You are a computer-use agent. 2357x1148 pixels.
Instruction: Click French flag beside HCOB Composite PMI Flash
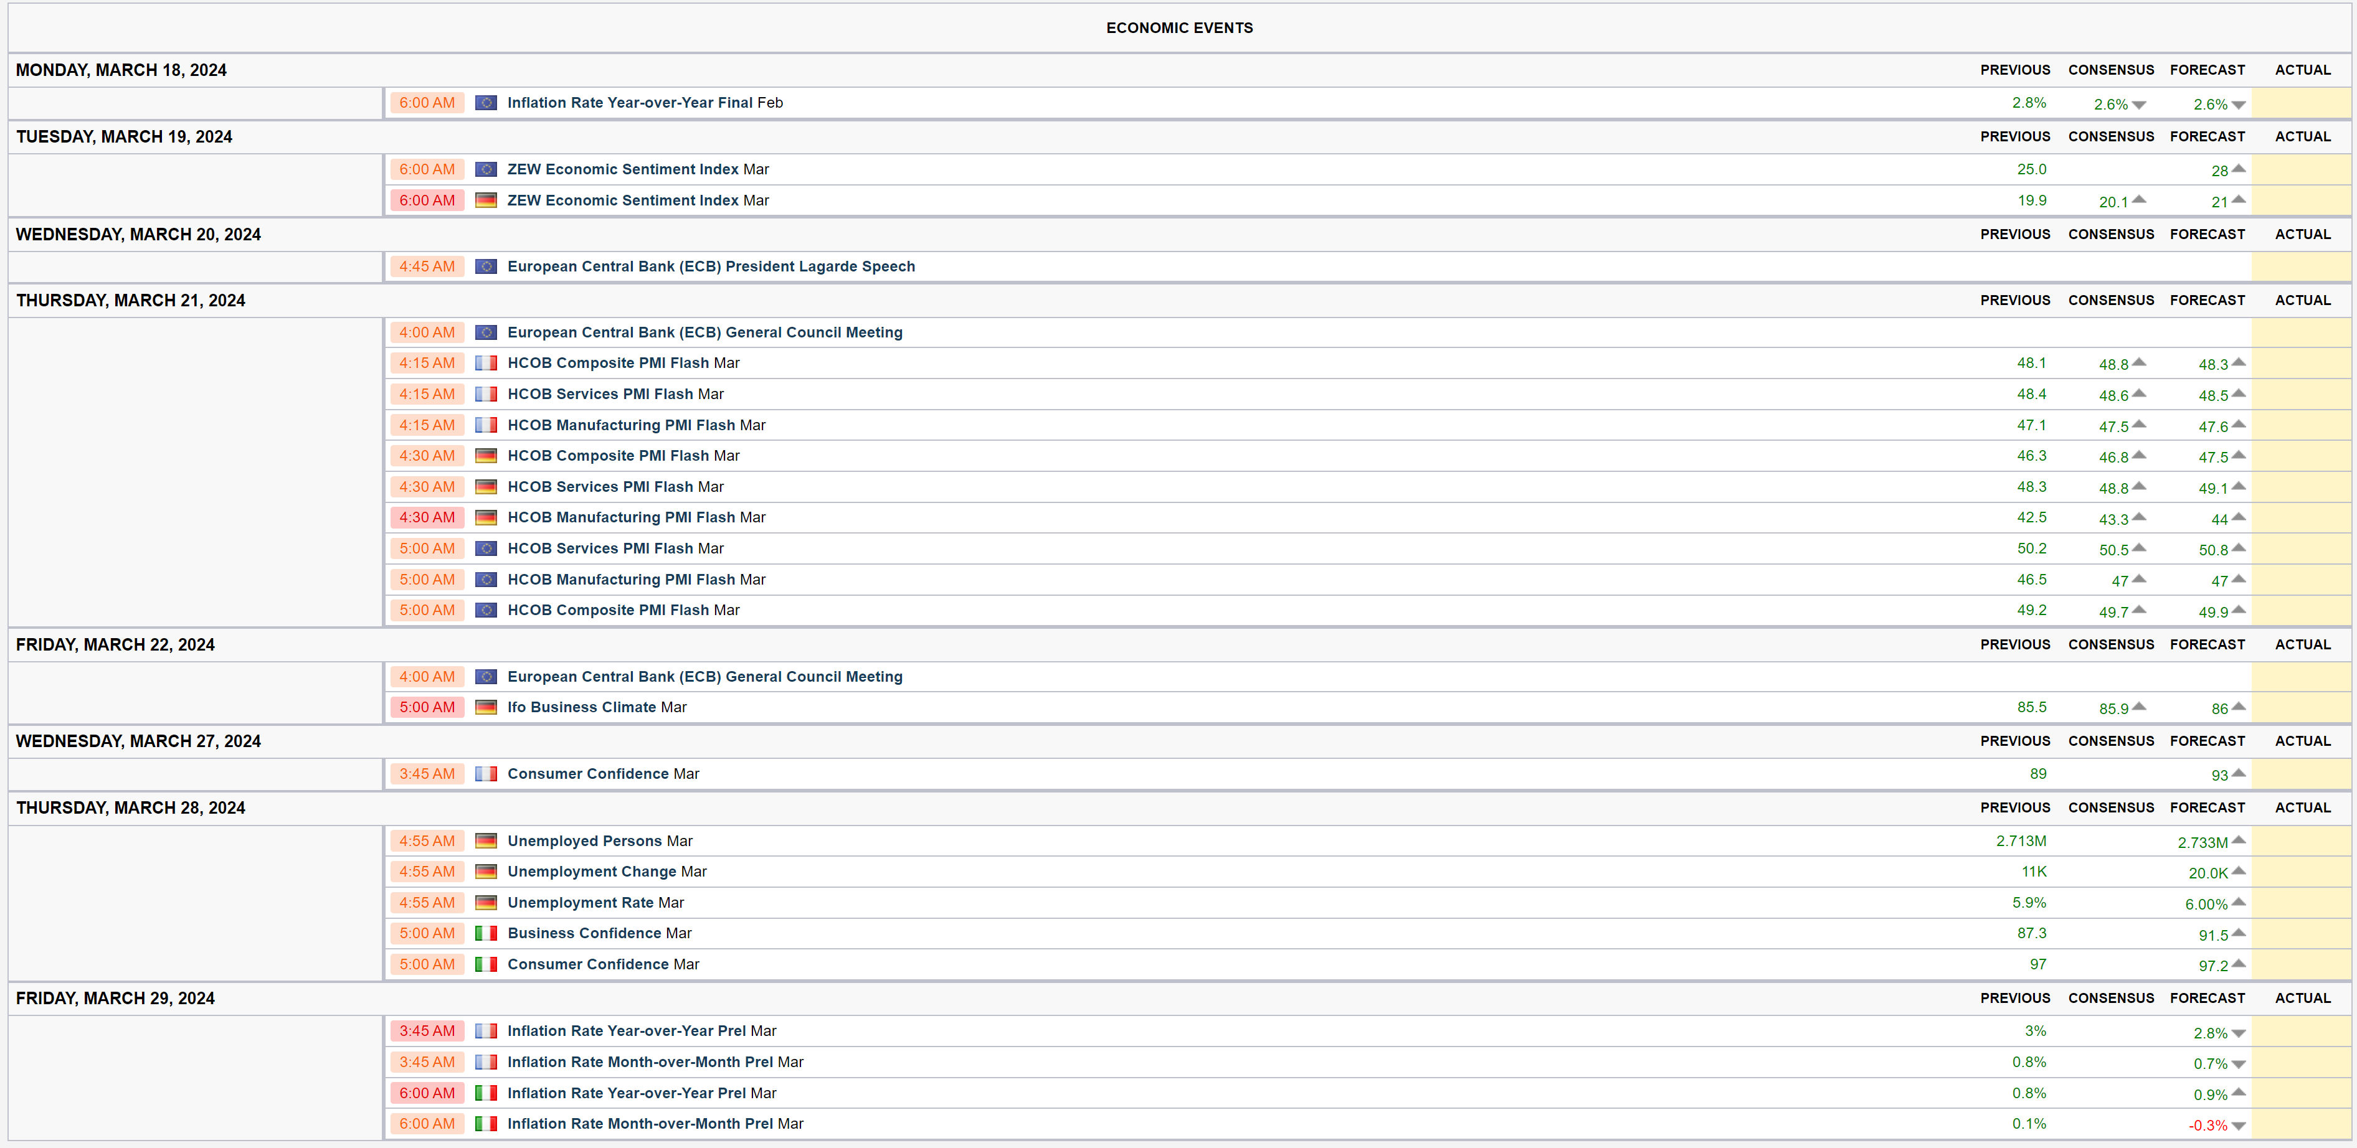486,363
